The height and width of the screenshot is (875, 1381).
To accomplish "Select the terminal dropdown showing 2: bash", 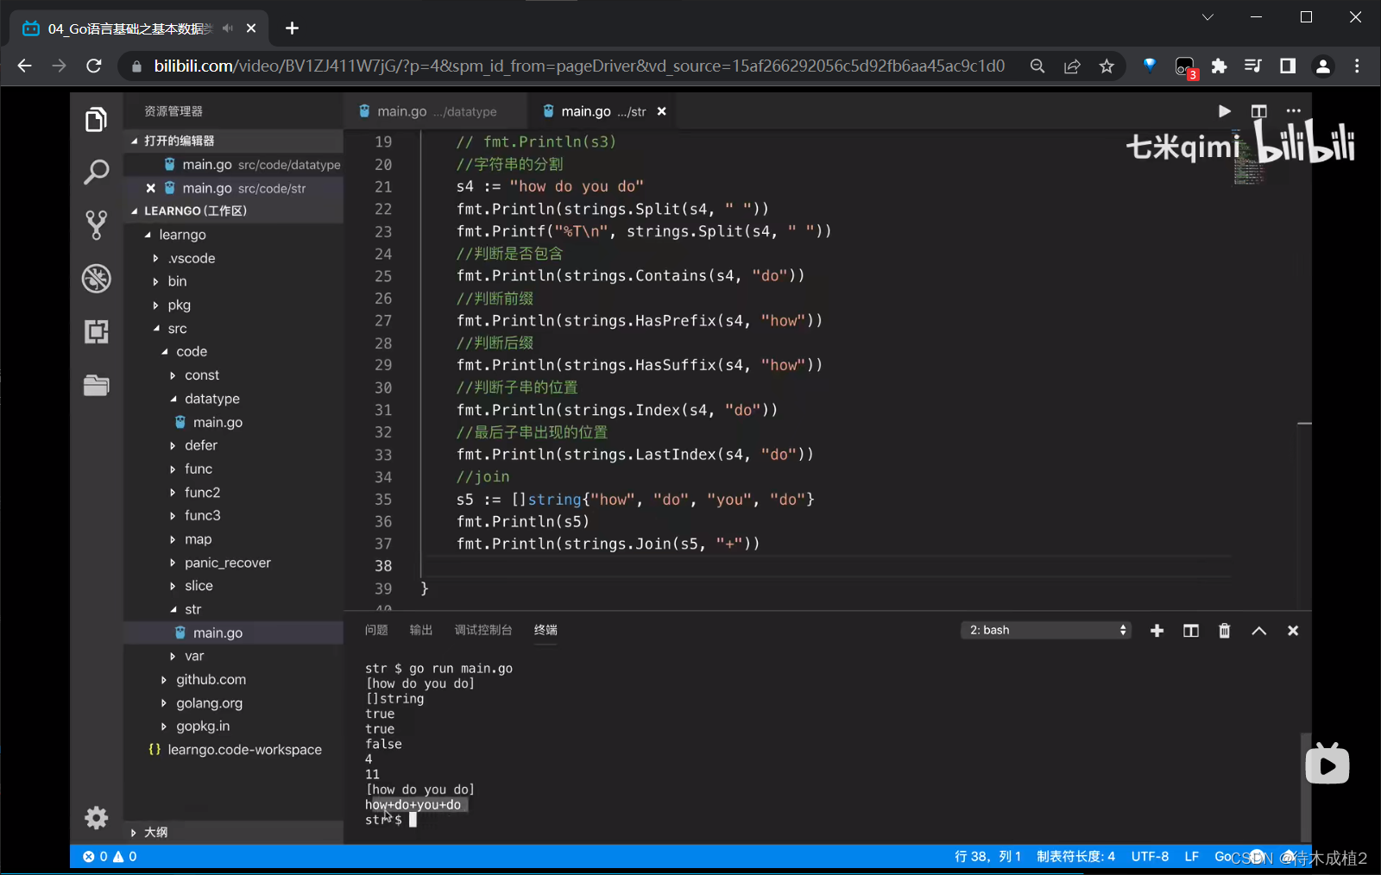I will click(x=1045, y=630).
